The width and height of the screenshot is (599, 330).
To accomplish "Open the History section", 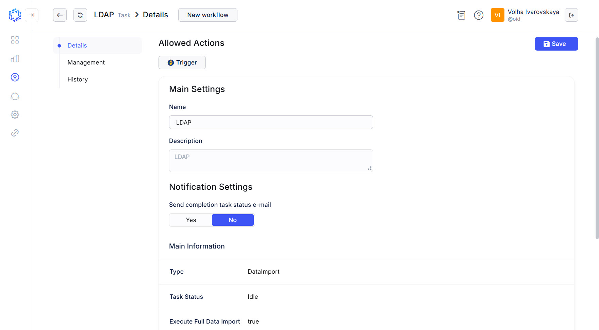I will (x=77, y=79).
